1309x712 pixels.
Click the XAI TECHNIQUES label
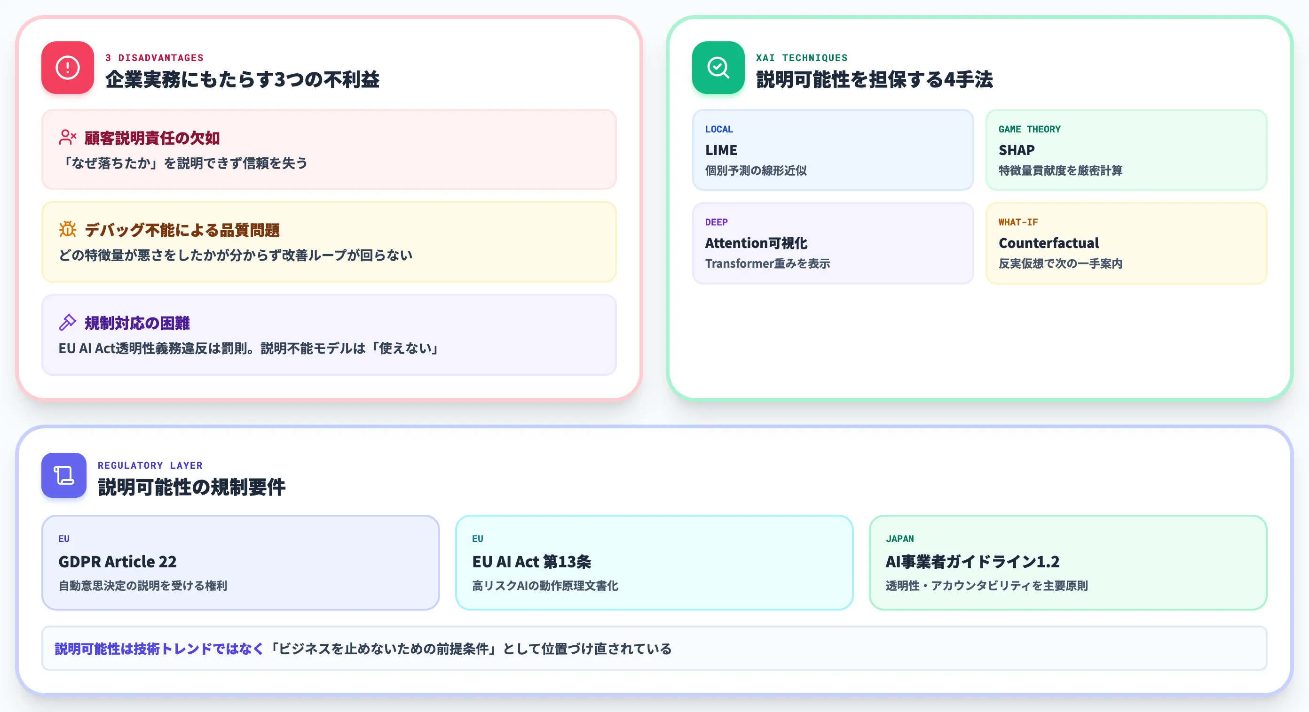(x=802, y=58)
